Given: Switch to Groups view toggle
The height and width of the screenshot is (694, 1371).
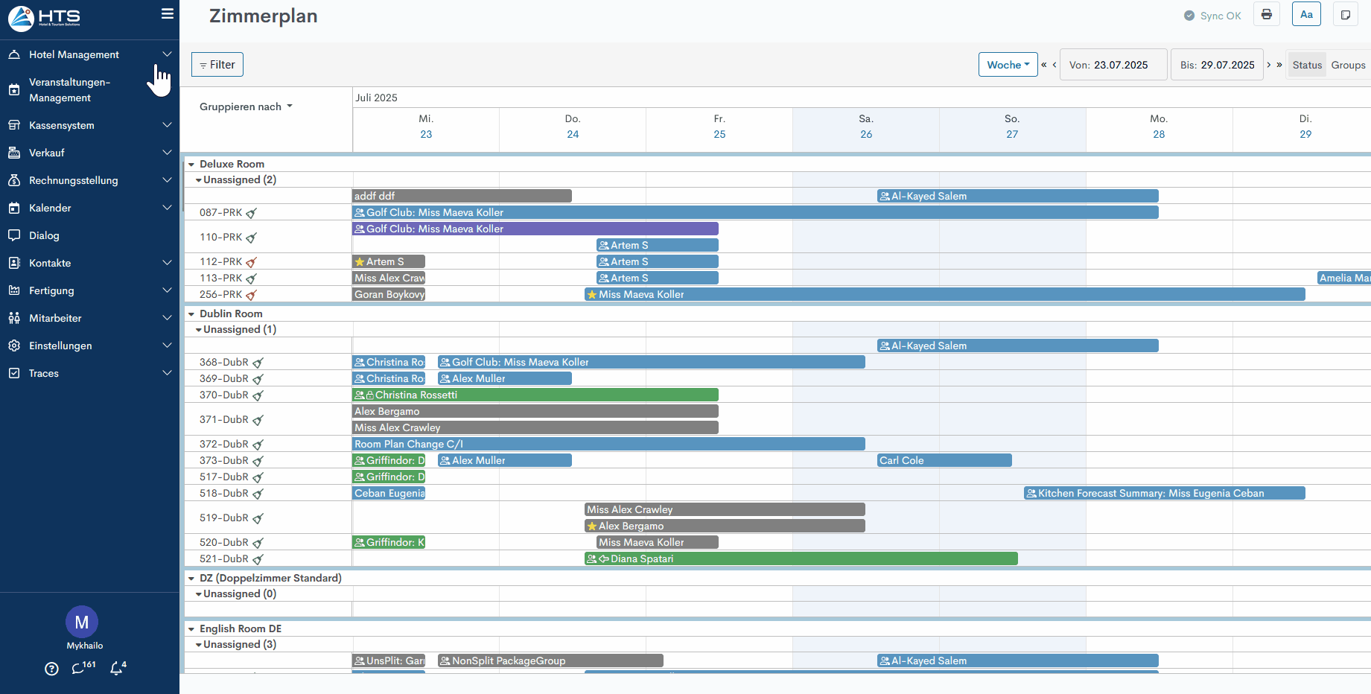Looking at the screenshot, I should pos(1348,65).
